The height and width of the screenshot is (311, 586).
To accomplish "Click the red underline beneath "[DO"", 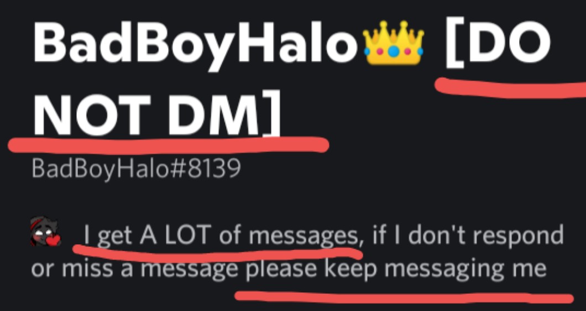I will 510,88.
